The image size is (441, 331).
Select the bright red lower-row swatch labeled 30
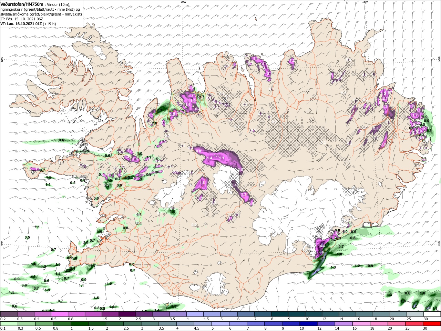432,324
